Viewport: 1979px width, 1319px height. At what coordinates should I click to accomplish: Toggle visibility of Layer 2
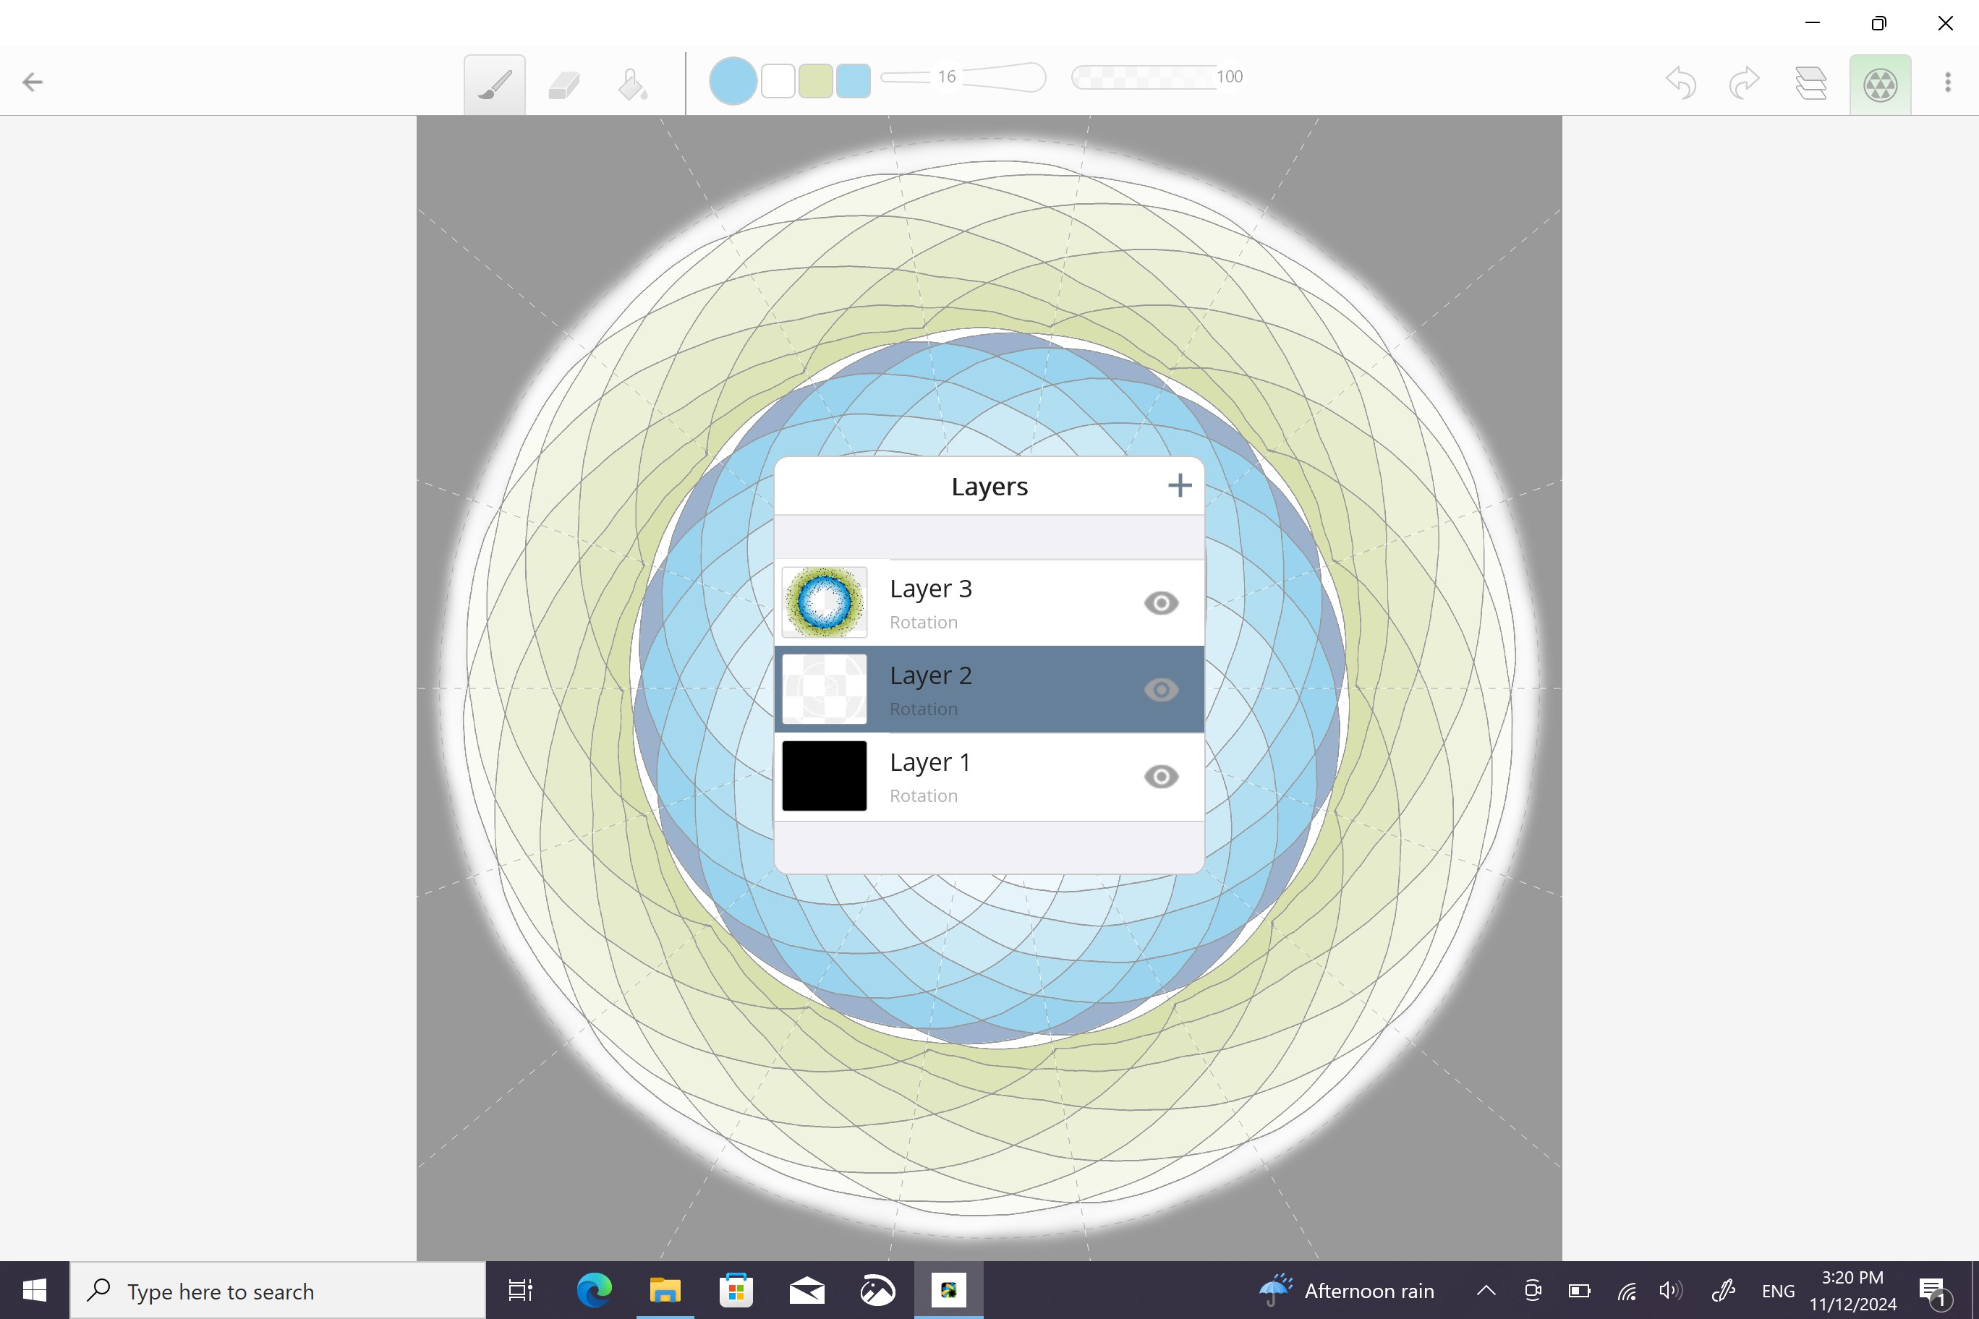point(1161,690)
